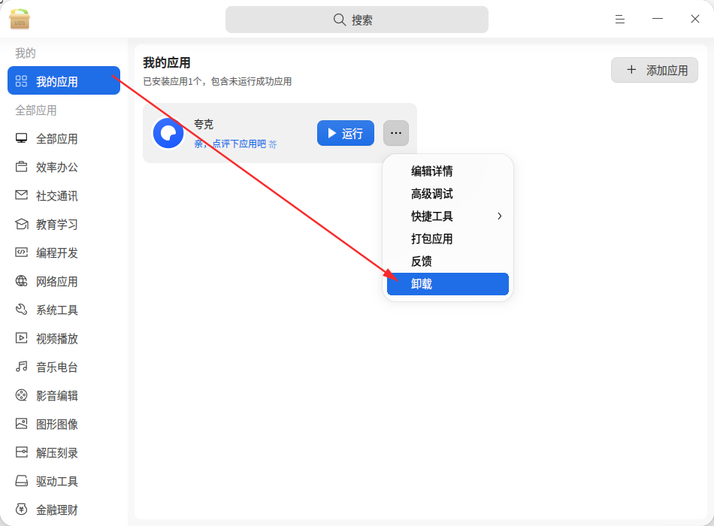Close the app store window
The width and height of the screenshot is (714, 526).
tap(695, 19)
